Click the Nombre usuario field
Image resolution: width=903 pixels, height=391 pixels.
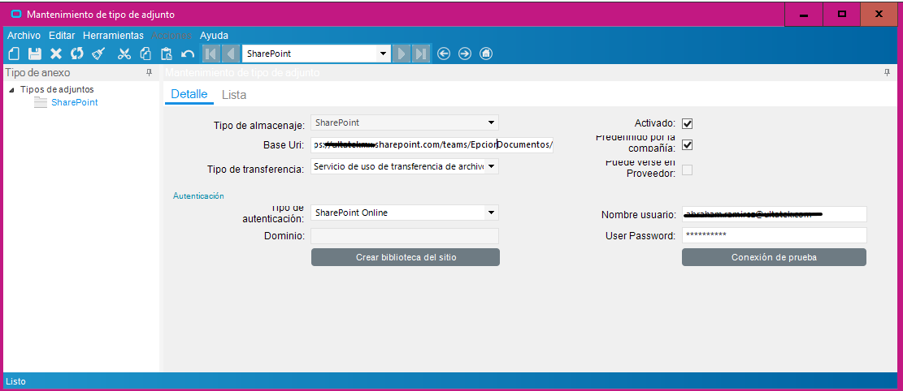(774, 214)
